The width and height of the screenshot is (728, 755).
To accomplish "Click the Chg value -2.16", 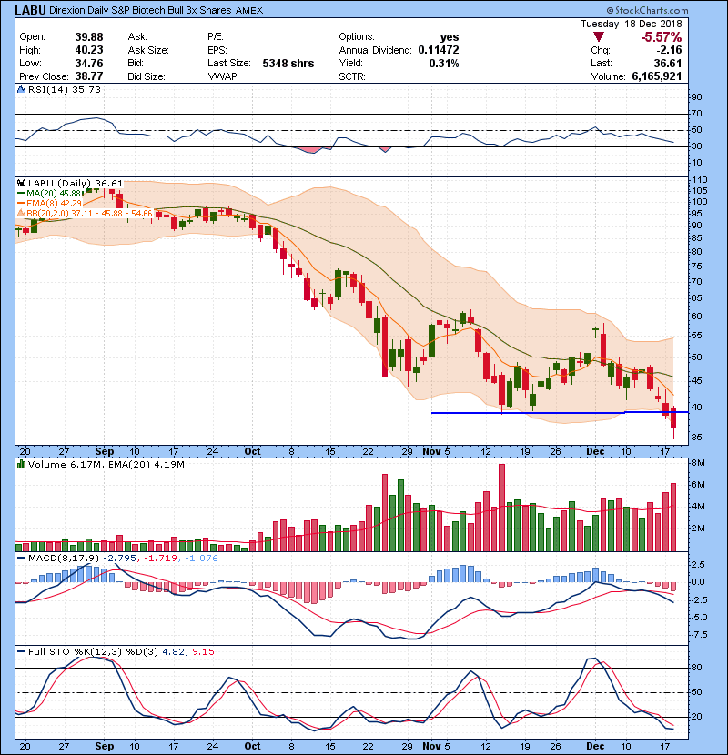I will pyautogui.click(x=669, y=50).
